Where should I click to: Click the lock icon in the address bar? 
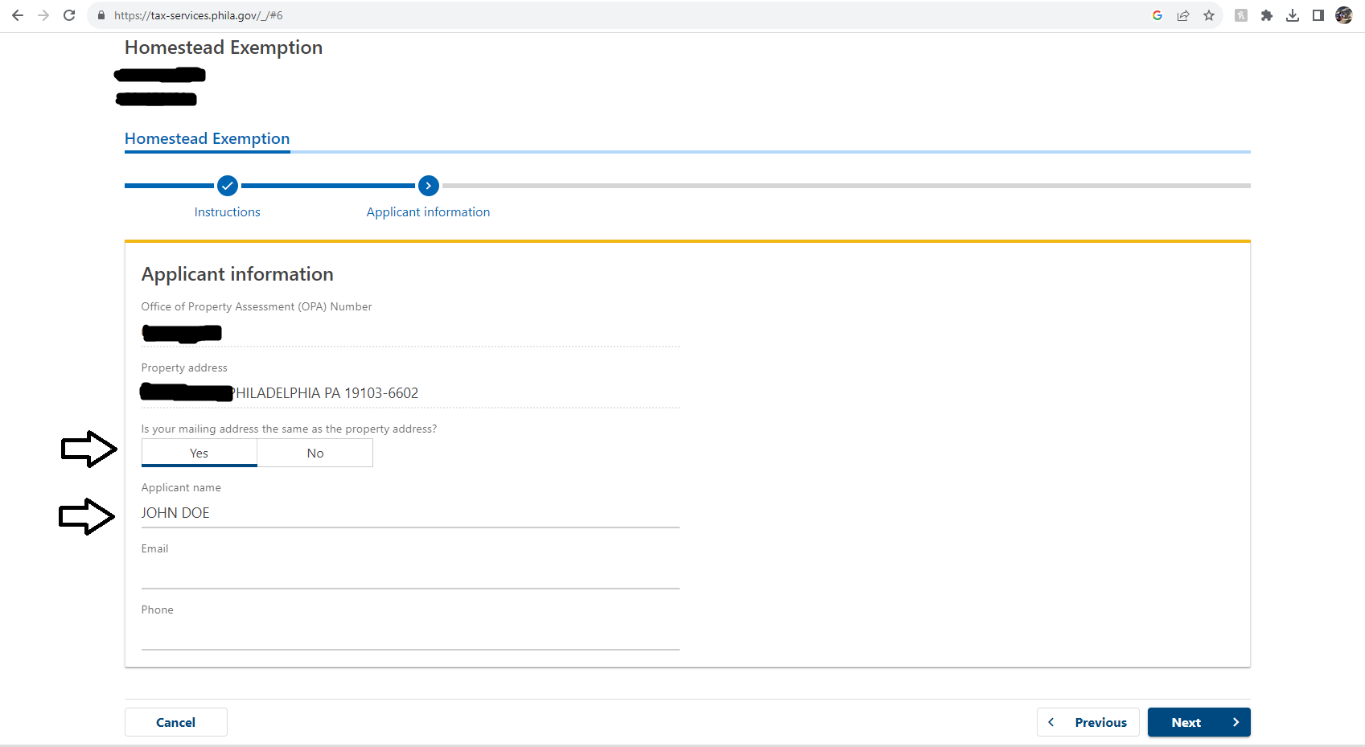point(101,15)
